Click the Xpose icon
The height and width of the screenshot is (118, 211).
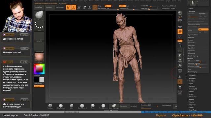point(180,92)
